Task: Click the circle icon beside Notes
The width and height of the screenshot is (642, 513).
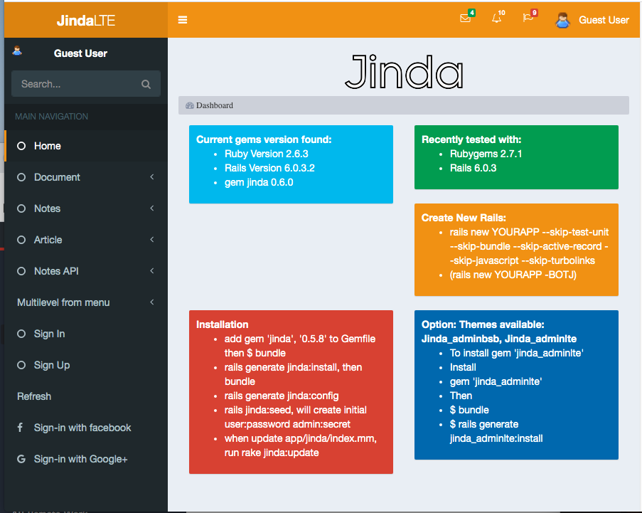Action: [x=21, y=208]
